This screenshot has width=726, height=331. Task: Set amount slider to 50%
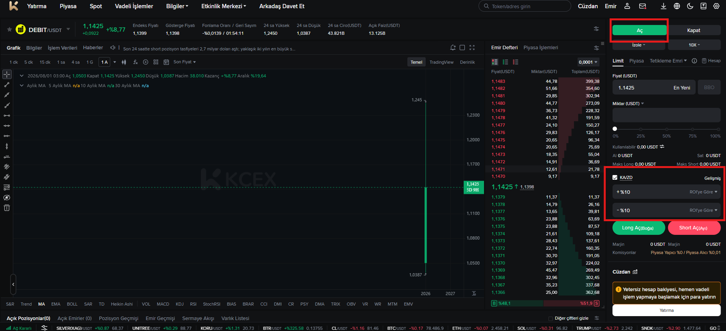[x=667, y=129]
